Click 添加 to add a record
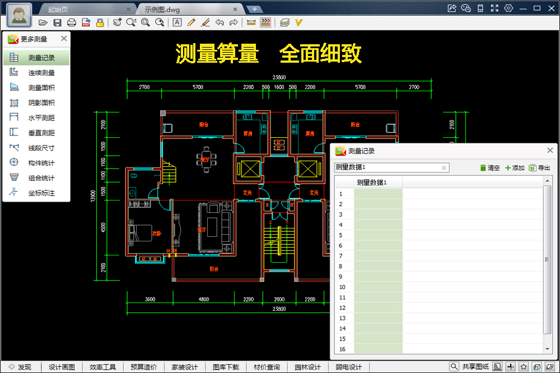This screenshot has height=373, width=560. [514, 167]
